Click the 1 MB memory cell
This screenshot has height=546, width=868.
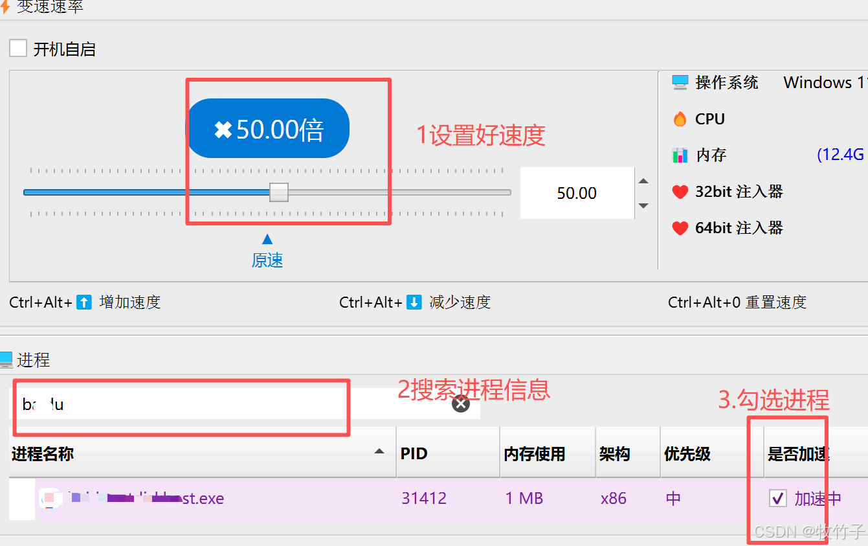click(x=524, y=498)
